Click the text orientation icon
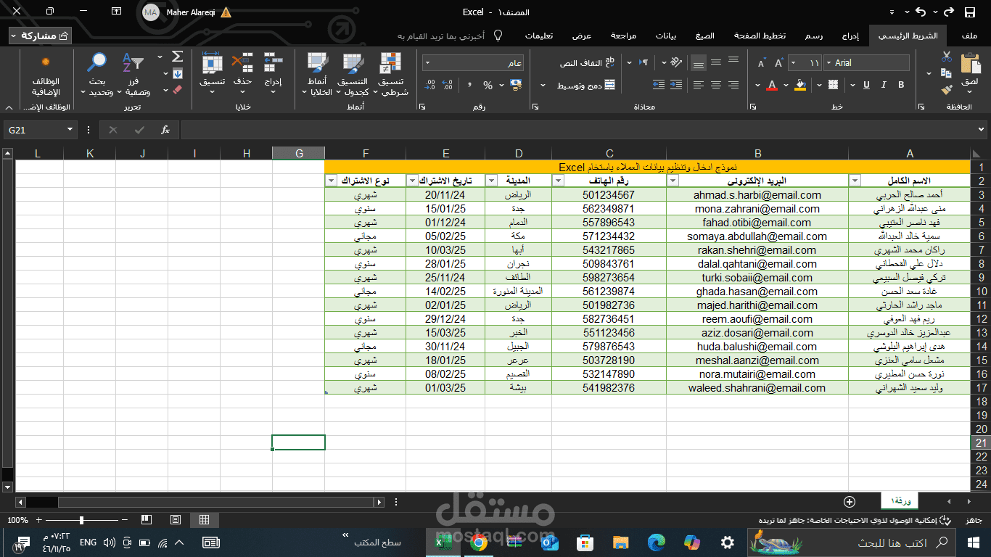 coord(676,63)
